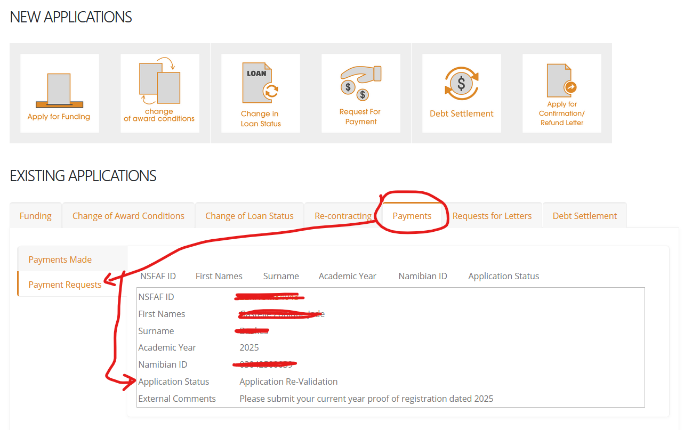Viewport: 684px width, 430px height.
Task: Click the Application Re-Validation status value
Action: (288, 382)
